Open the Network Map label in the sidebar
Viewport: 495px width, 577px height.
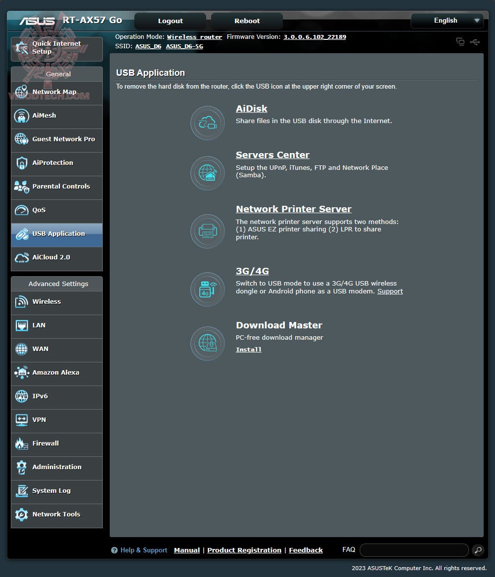pos(55,92)
